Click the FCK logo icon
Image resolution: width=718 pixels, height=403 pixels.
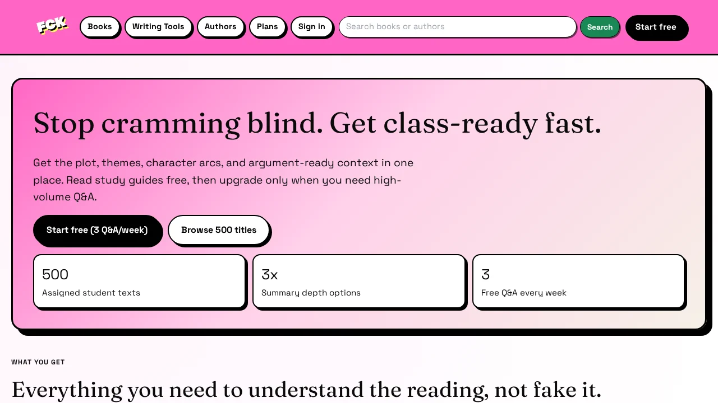pyautogui.click(x=52, y=25)
